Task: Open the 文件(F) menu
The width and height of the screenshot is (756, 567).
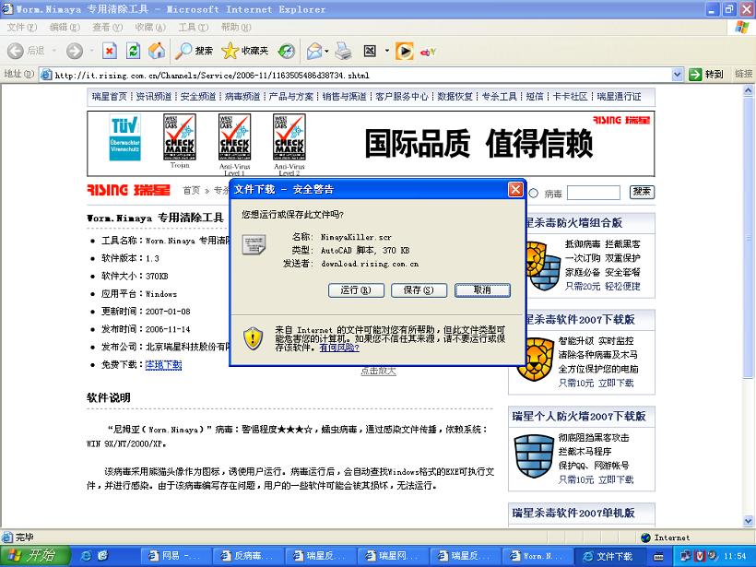Action: (x=22, y=27)
